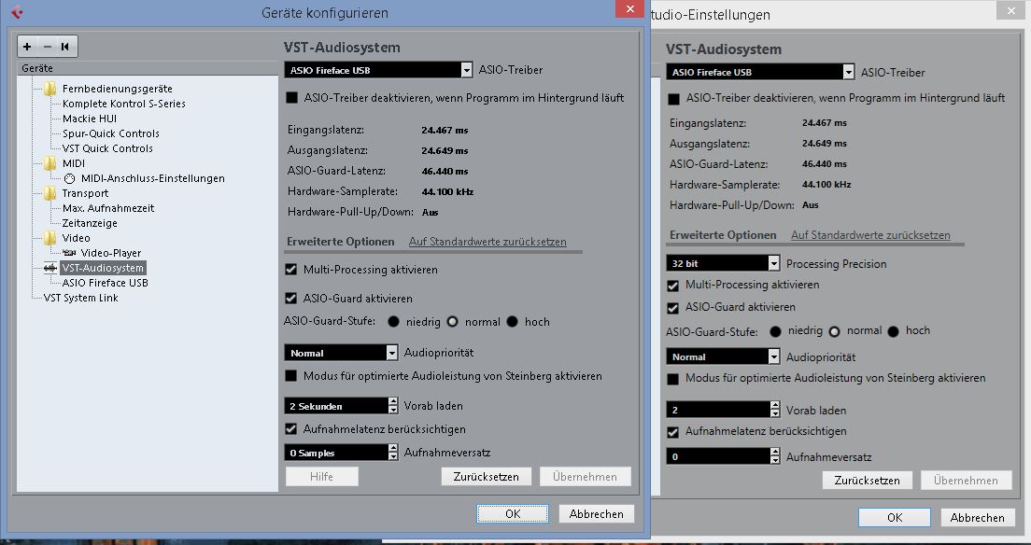The height and width of the screenshot is (545, 1031).
Task: Click Vorab laden 2 Sekunden stepper arrows
Action: 393,406
